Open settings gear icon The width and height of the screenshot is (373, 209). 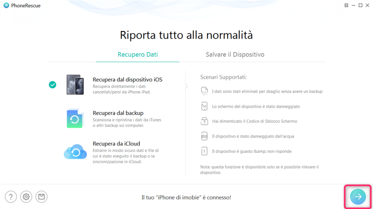[x=26, y=197]
